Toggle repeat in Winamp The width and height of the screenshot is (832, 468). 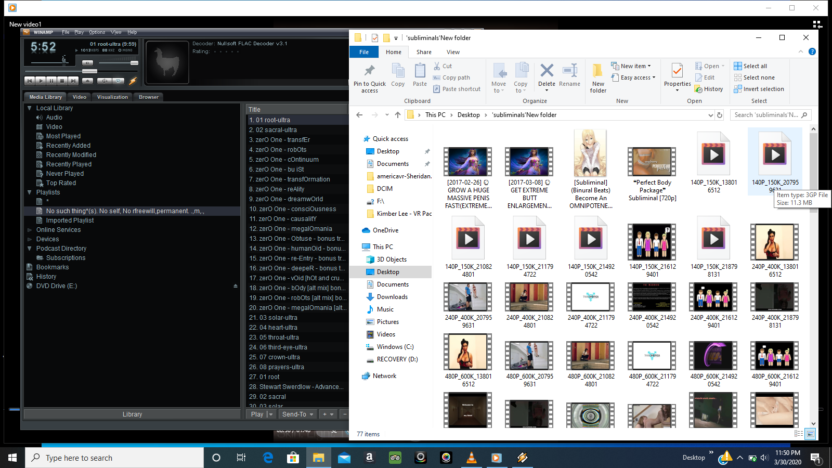[119, 81]
